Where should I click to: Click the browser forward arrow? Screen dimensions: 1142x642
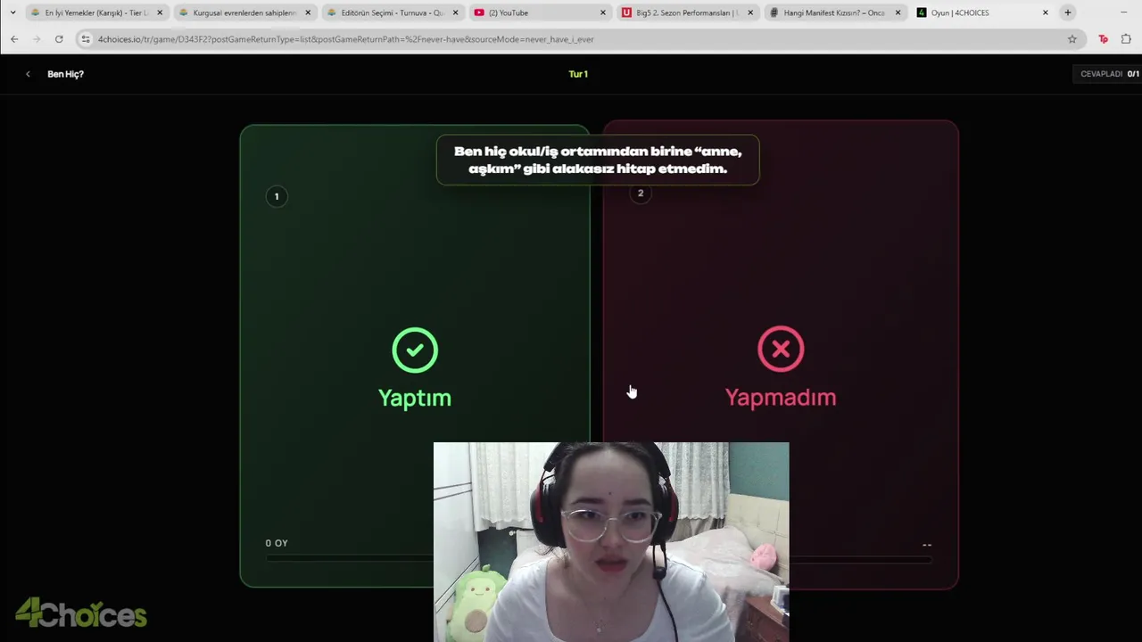[37, 39]
